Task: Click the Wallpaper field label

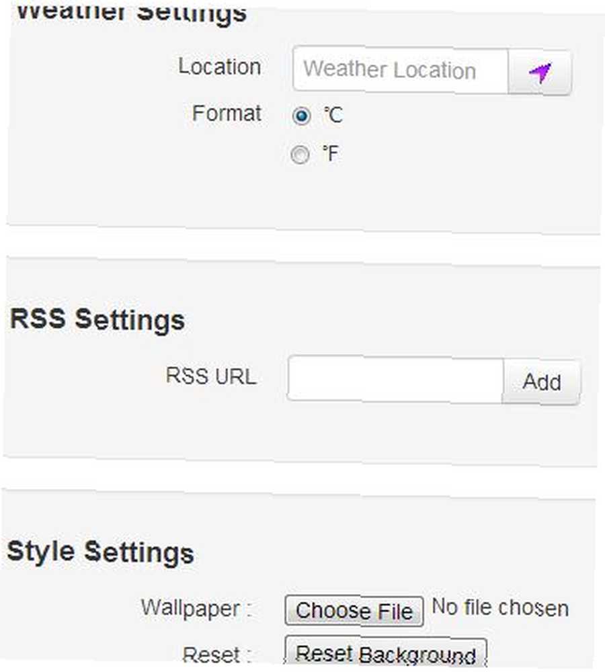Action: tap(196, 609)
